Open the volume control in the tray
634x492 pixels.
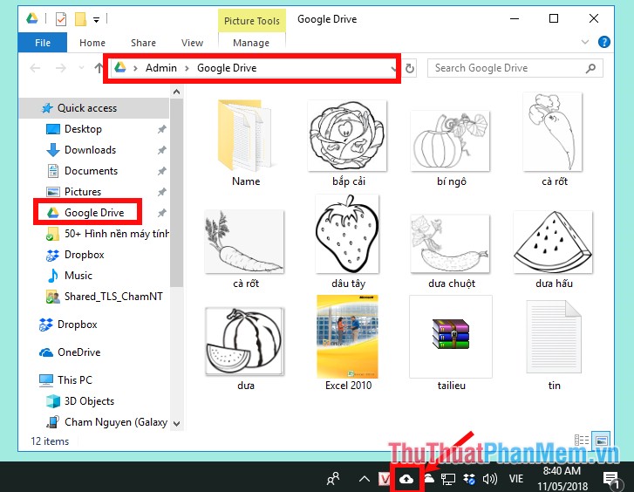489,479
